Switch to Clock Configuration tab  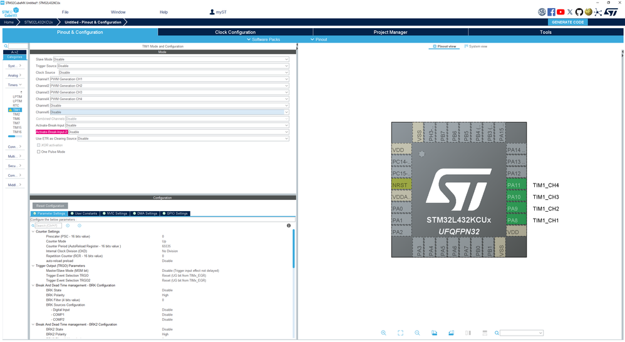coord(235,32)
